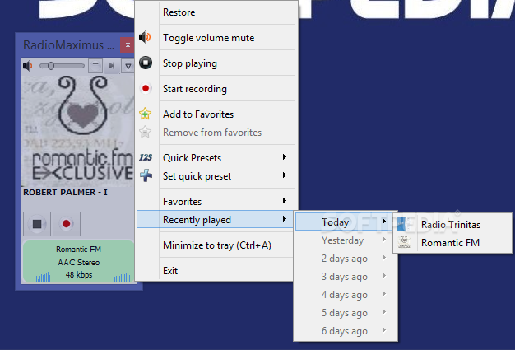
Task: Click the AAC Stereo format text
Action: coord(78,262)
